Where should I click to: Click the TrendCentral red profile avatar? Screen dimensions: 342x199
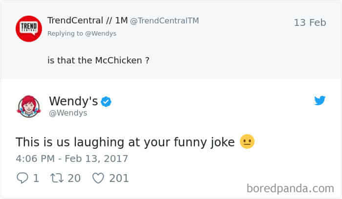click(x=29, y=28)
